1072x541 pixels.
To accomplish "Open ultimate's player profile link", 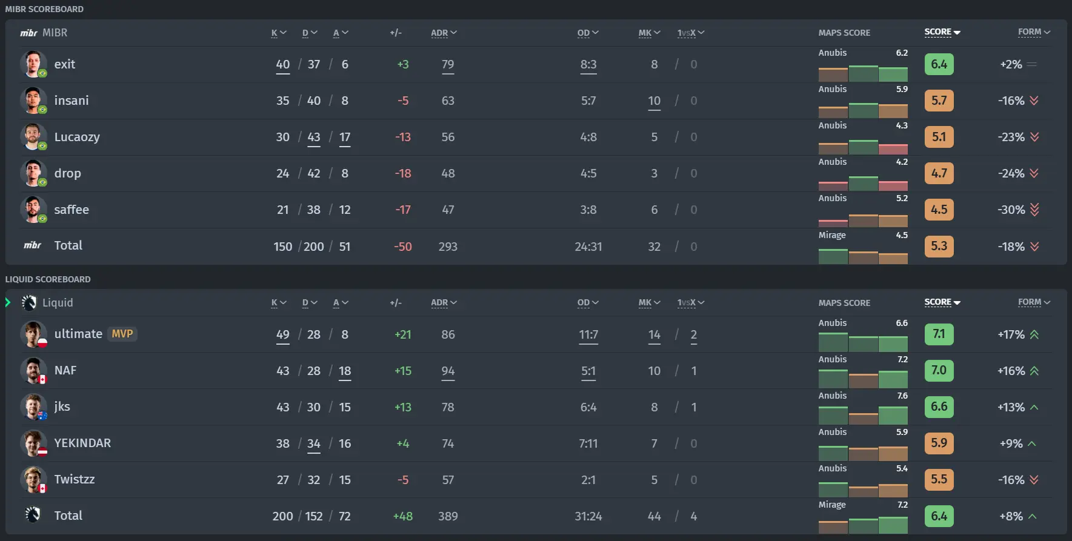I will coord(78,334).
